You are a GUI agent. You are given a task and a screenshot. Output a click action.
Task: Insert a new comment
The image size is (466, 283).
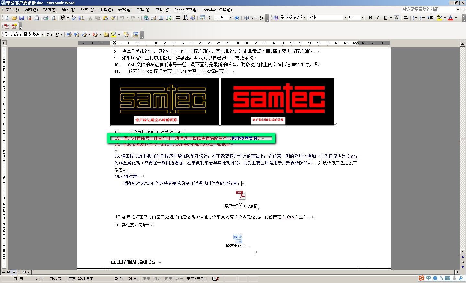coord(106,34)
